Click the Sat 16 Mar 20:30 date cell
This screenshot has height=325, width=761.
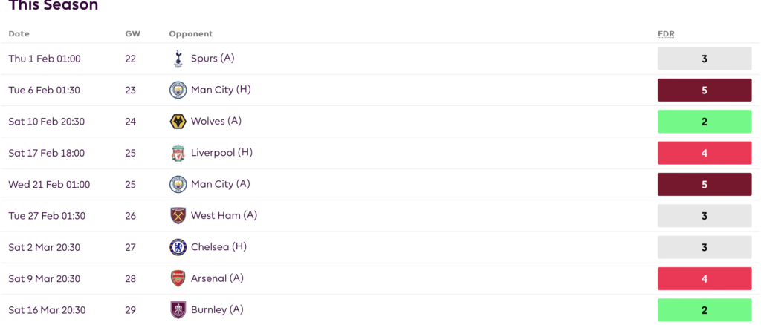click(47, 310)
